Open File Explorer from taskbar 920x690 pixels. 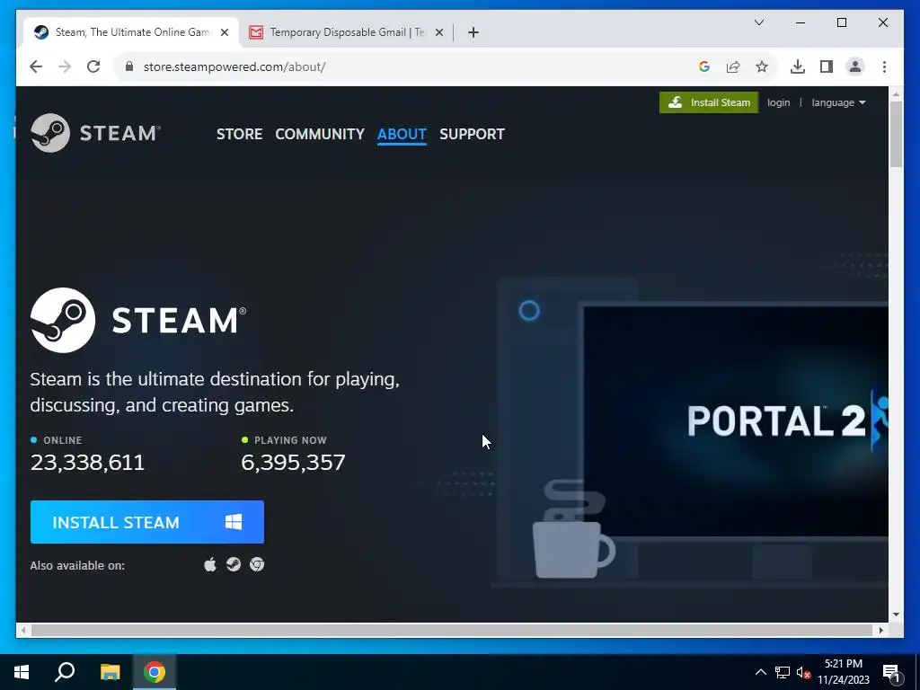(x=110, y=672)
